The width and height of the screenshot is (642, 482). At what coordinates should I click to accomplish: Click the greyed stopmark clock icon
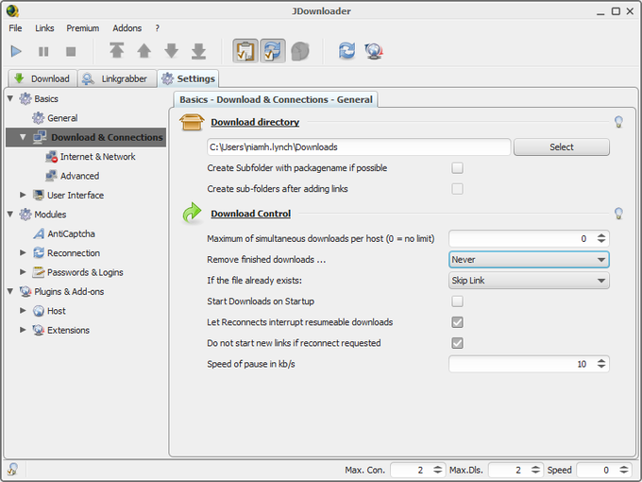(x=300, y=51)
